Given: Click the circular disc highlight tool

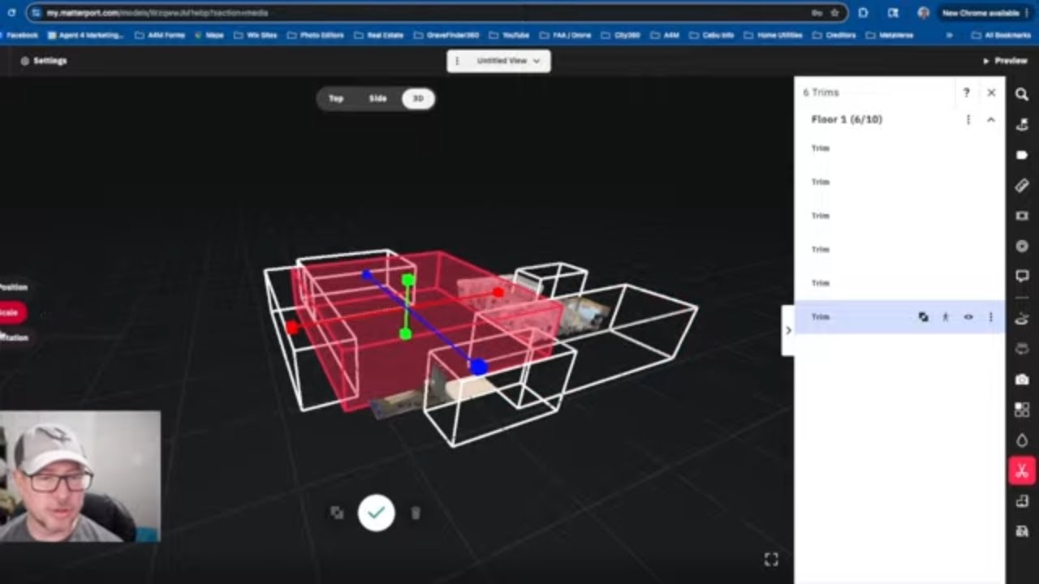Looking at the screenshot, I should pyautogui.click(x=1022, y=246).
